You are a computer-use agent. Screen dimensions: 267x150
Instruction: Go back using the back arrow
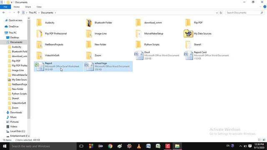[4, 12]
